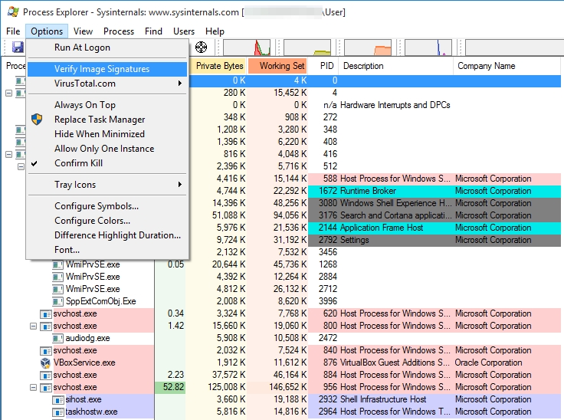The width and height of the screenshot is (564, 420).
Task: Choose the Font... option
Action: tap(67, 250)
